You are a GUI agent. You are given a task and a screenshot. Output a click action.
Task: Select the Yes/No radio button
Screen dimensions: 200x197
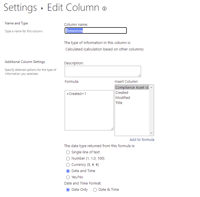pos(68,177)
